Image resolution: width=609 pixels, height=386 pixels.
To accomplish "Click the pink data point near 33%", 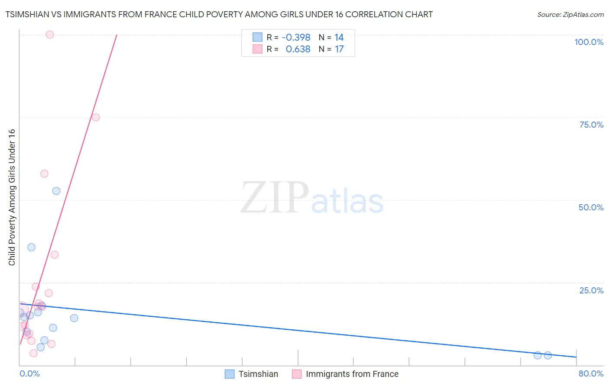I will [55, 254].
